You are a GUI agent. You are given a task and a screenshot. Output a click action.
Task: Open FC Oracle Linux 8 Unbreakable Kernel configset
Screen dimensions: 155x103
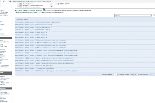46,53
